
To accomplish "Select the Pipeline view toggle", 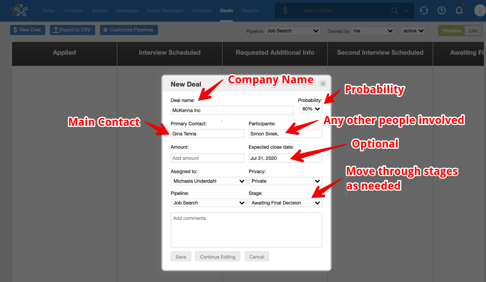I will pyautogui.click(x=451, y=31).
